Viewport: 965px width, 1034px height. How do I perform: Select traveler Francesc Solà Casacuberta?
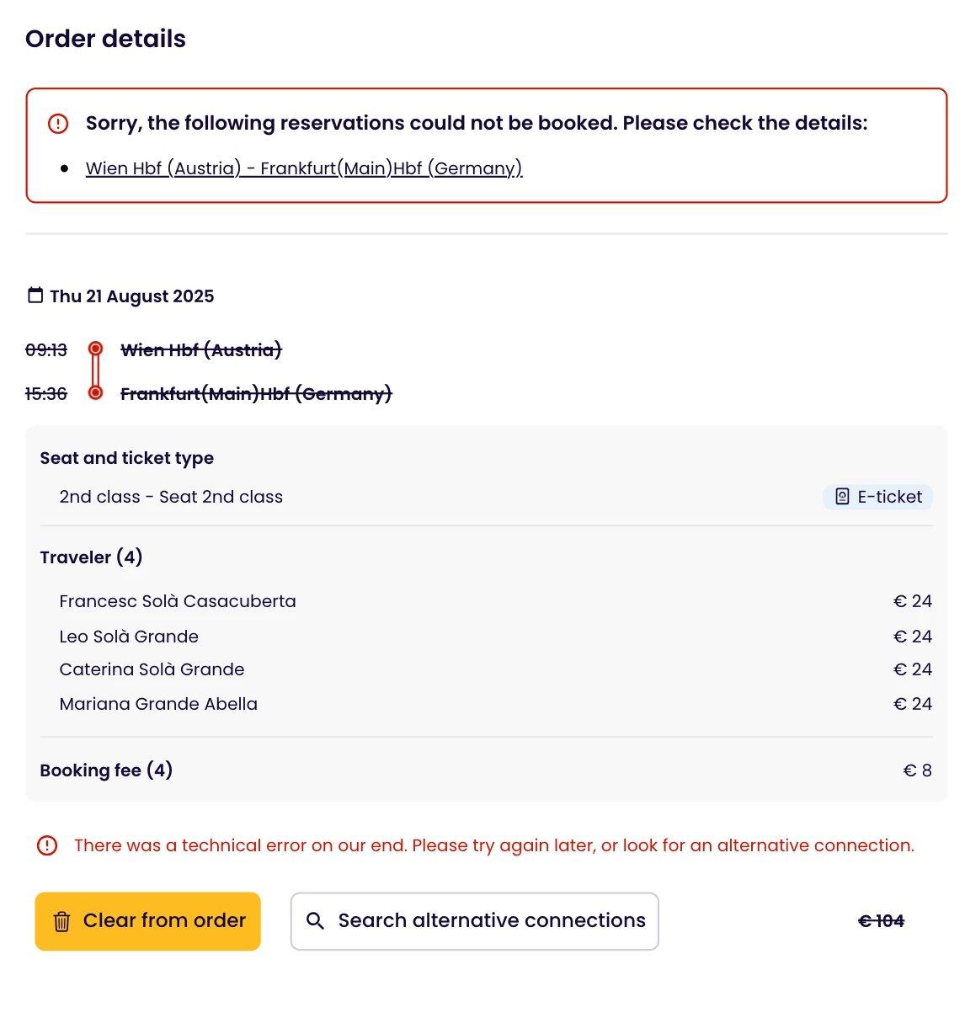coord(178,601)
